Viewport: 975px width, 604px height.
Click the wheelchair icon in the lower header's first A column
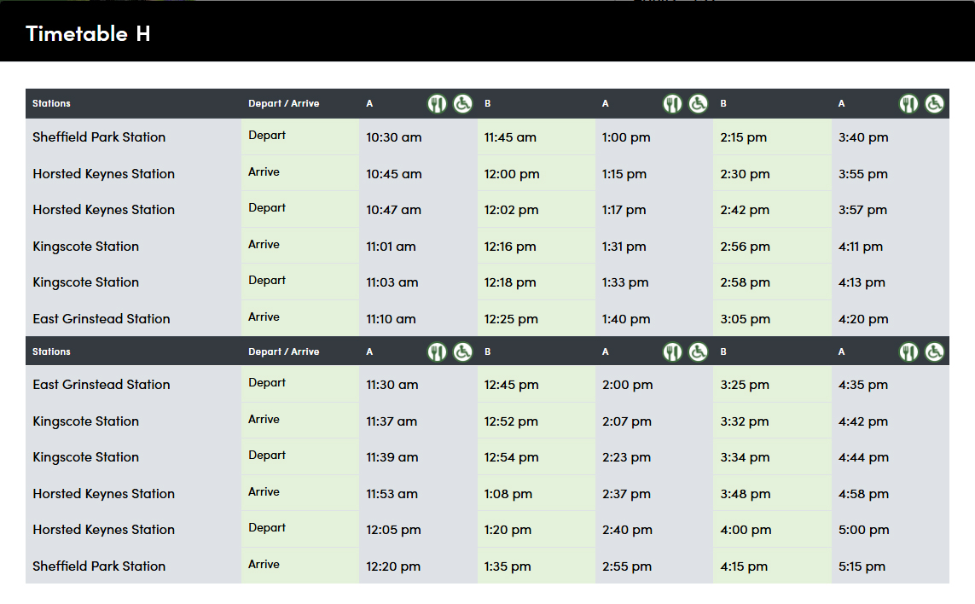[463, 351]
